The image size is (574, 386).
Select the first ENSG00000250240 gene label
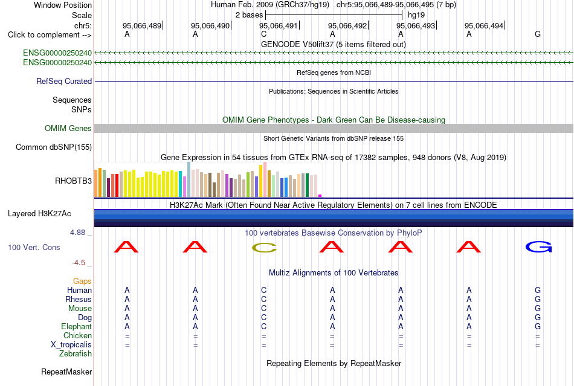pyautogui.click(x=57, y=53)
